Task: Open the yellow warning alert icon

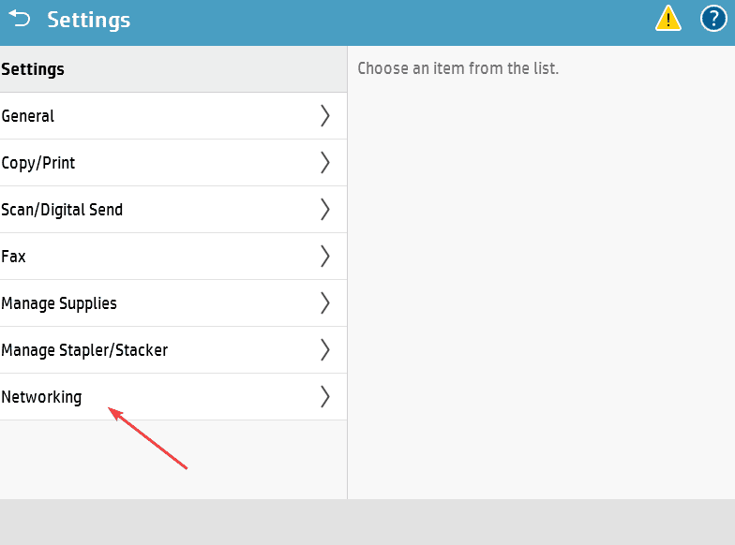Action: pos(668,19)
